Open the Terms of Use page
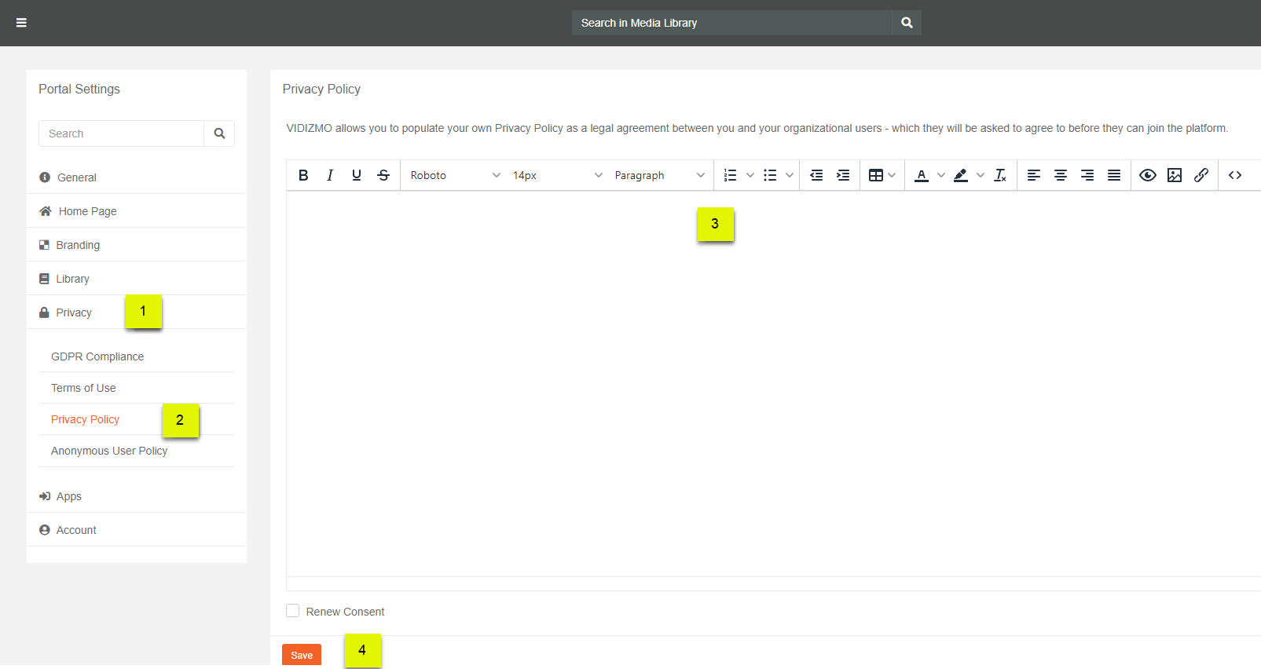This screenshot has height=669, width=1261. click(83, 388)
